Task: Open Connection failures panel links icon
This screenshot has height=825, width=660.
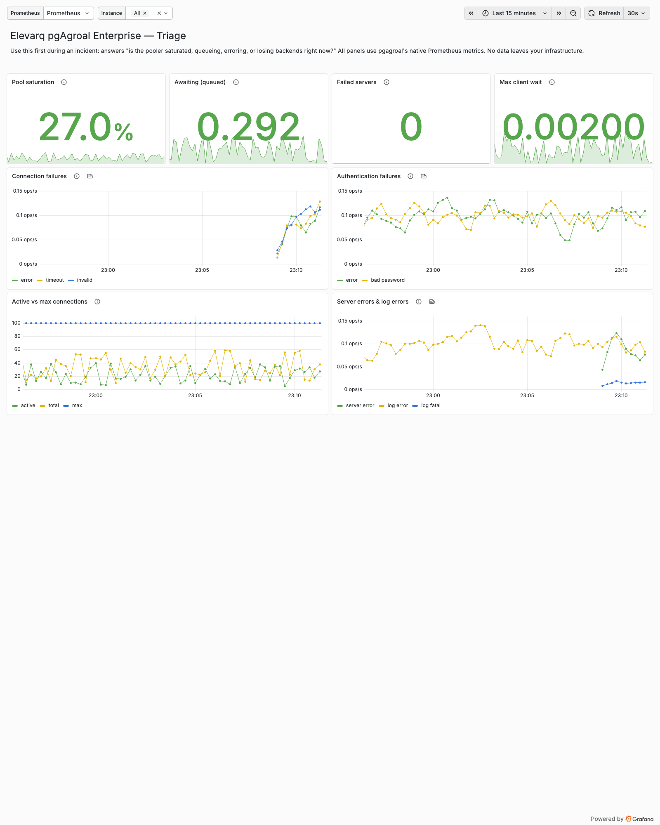Action: (x=90, y=176)
